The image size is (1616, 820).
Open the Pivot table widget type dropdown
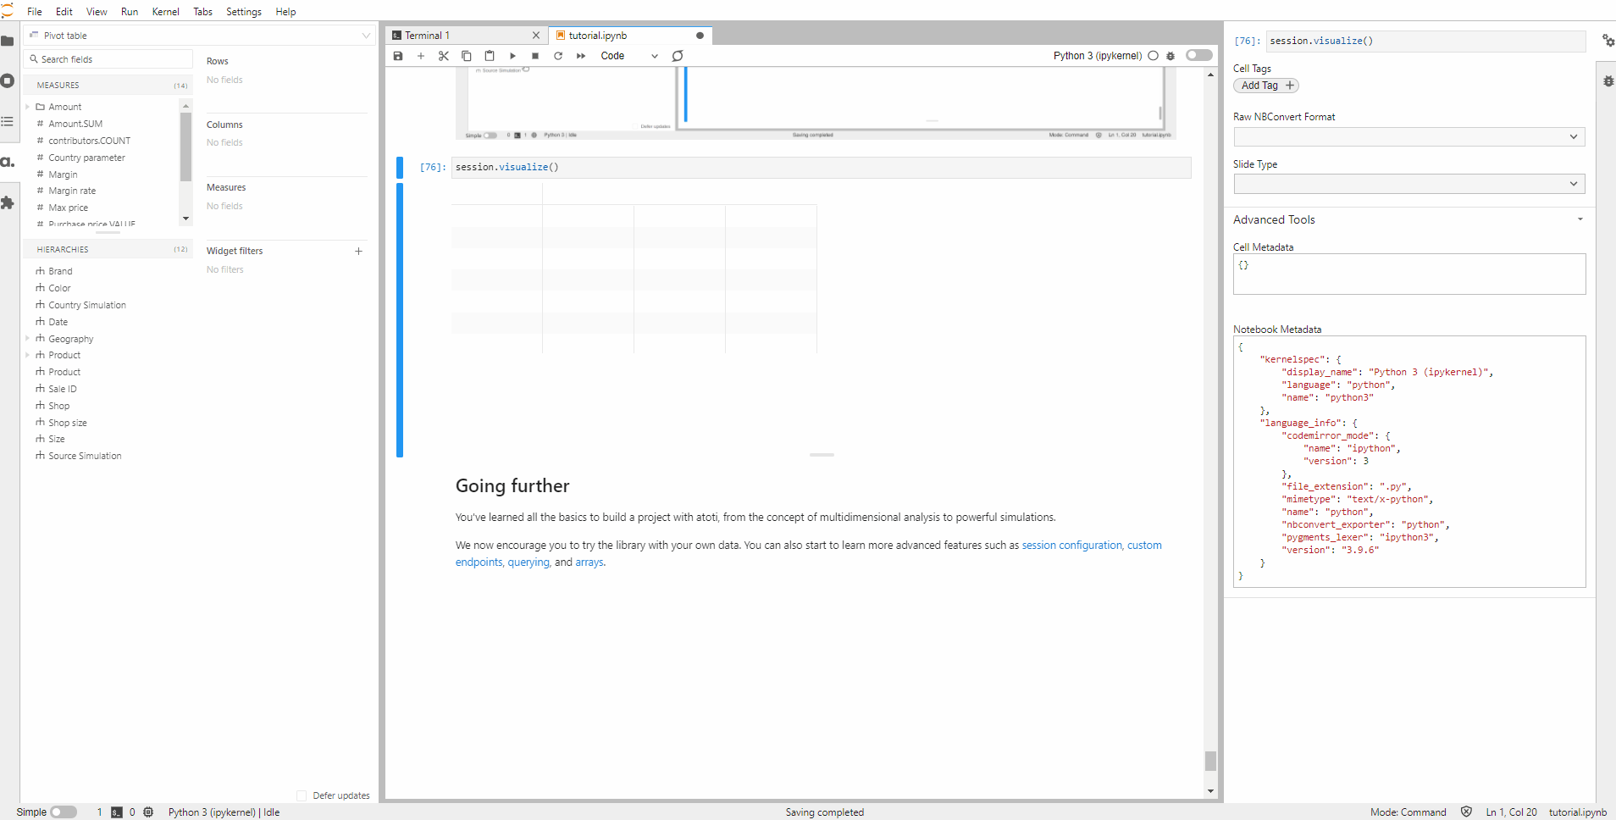[200, 36]
